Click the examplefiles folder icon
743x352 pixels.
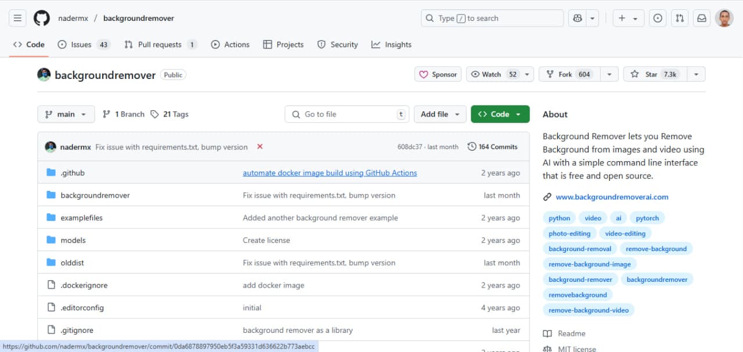click(x=51, y=217)
